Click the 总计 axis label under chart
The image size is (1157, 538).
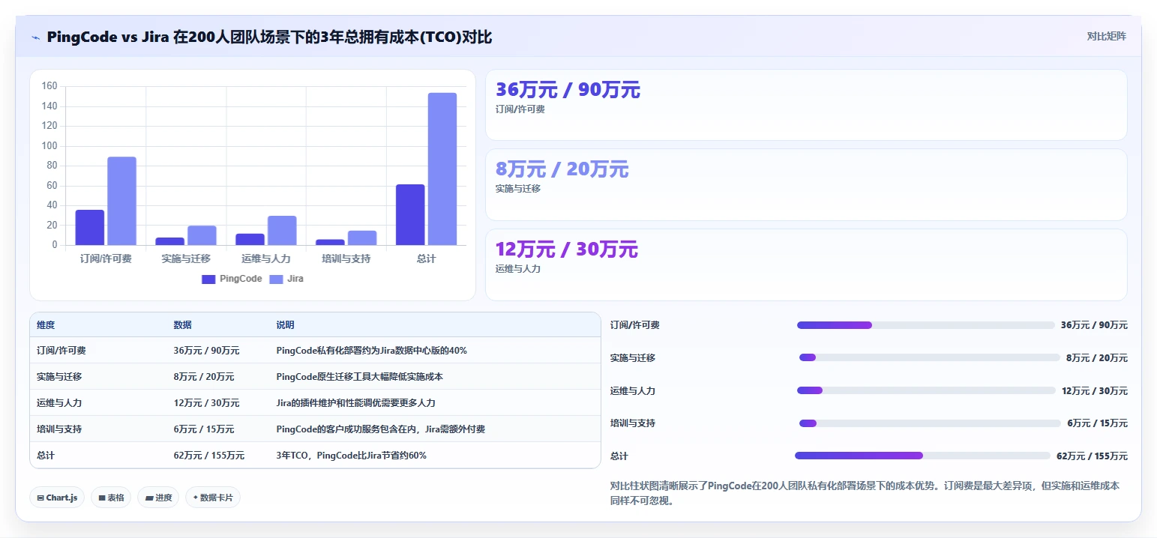point(426,259)
